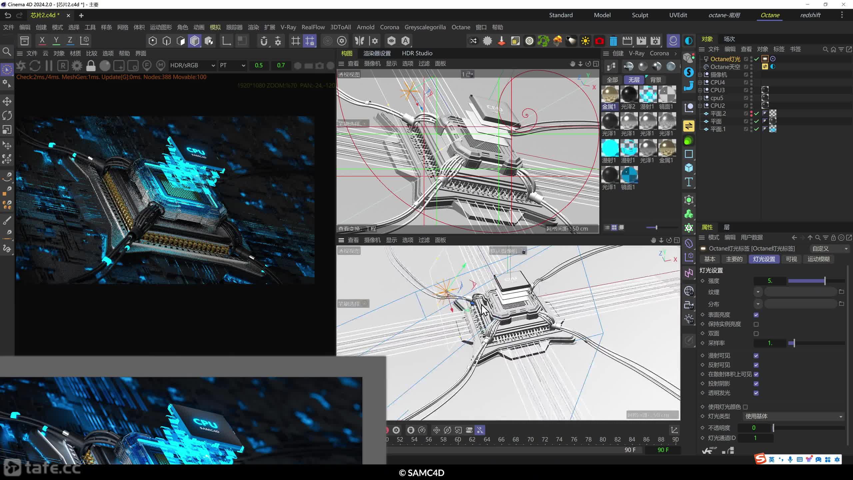Adjust the 采样率 slider
The height and width of the screenshot is (480, 853).
pyautogui.click(x=816, y=343)
